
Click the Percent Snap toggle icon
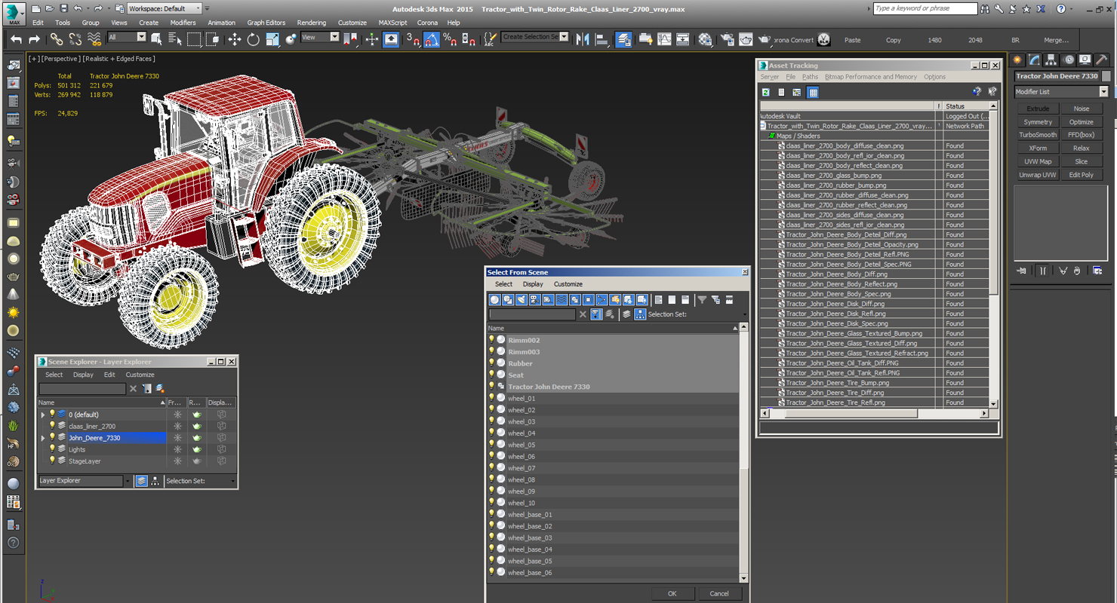point(450,39)
